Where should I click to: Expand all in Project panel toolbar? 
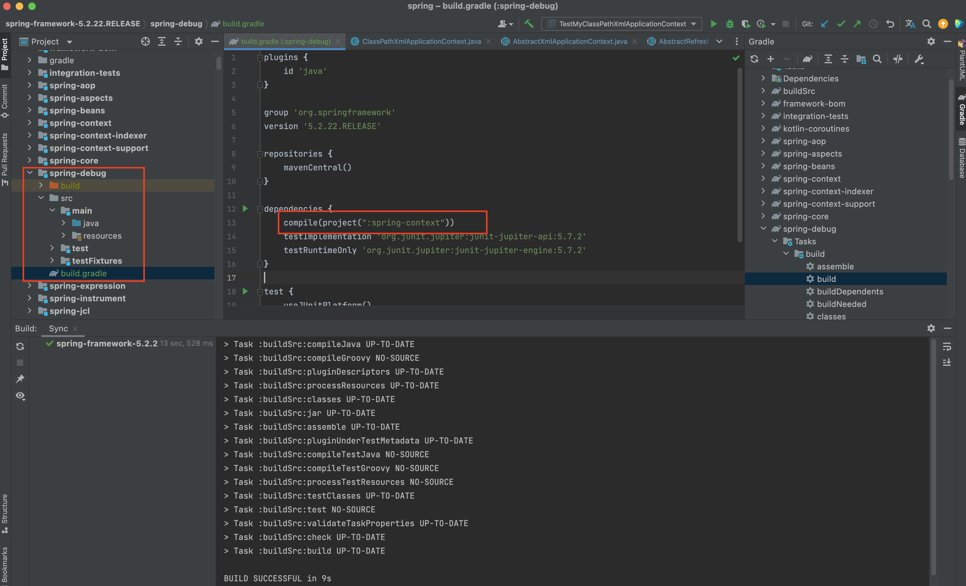click(x=161, y=42)
